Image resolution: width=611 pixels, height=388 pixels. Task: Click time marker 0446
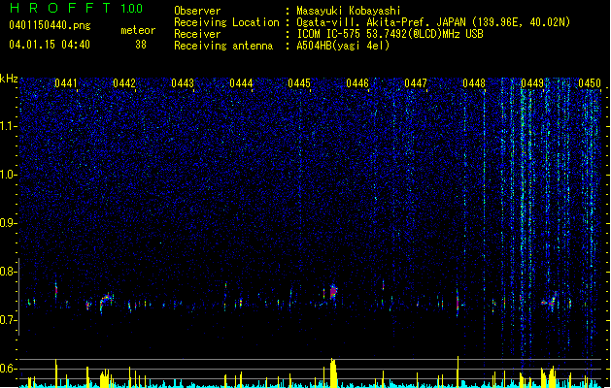357,83
